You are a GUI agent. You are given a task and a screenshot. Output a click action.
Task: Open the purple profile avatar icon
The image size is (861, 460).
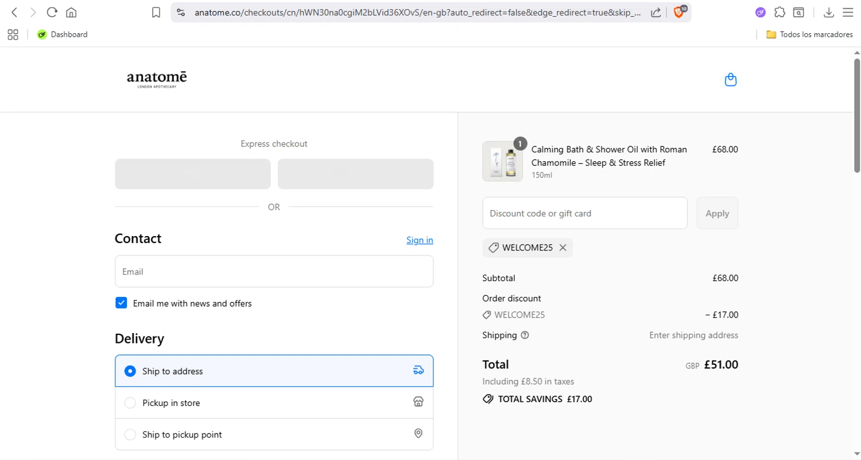coord(761,12)
